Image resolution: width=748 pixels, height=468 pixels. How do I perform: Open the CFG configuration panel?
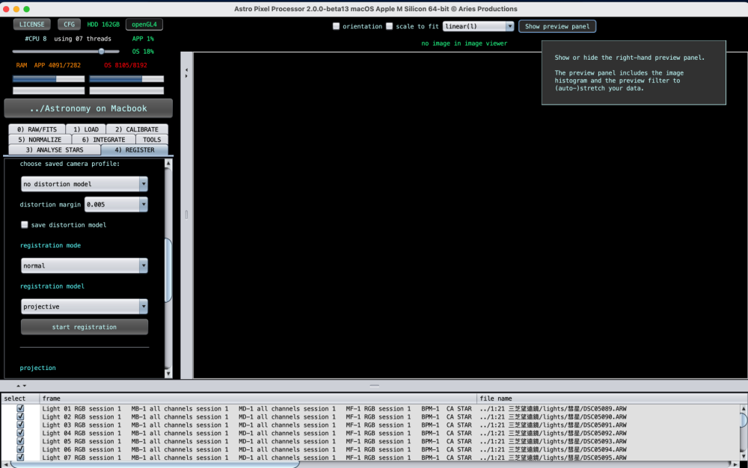coord(68,23)
